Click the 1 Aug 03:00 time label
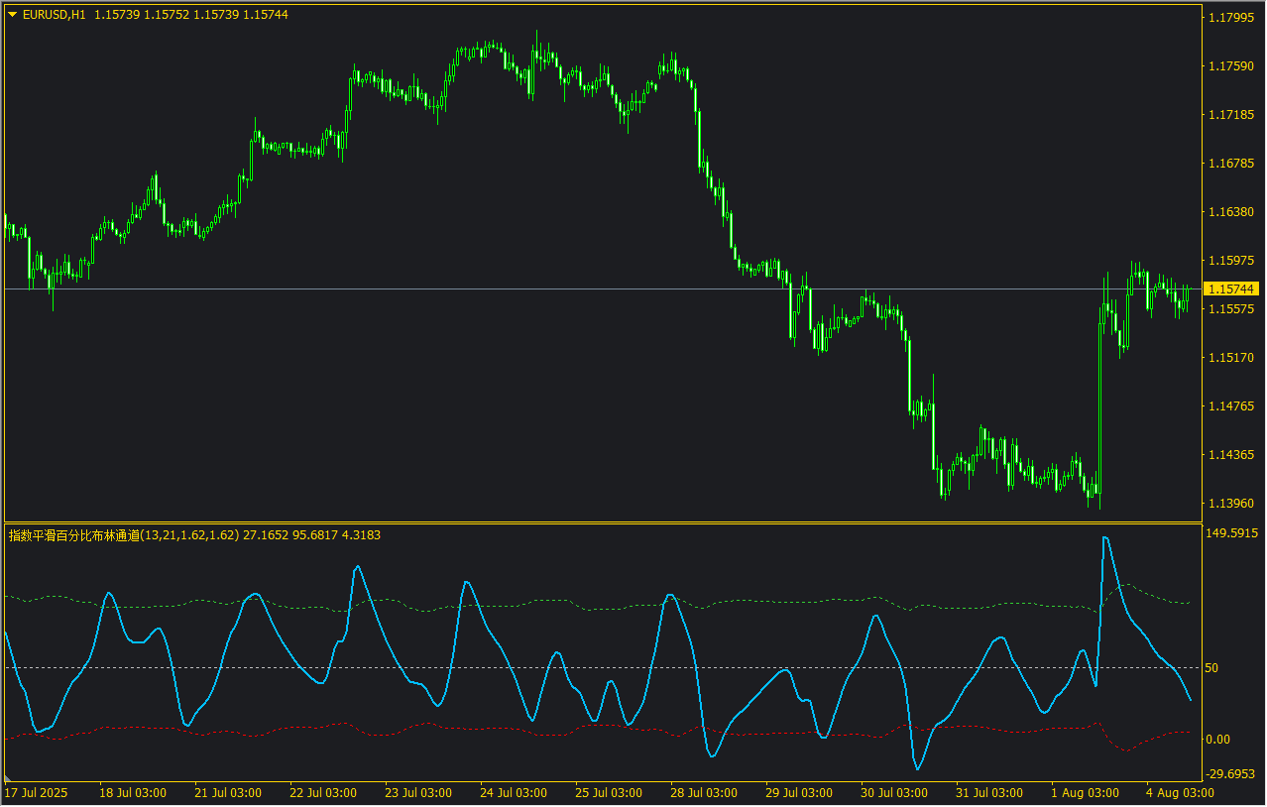 point(1085,793)
